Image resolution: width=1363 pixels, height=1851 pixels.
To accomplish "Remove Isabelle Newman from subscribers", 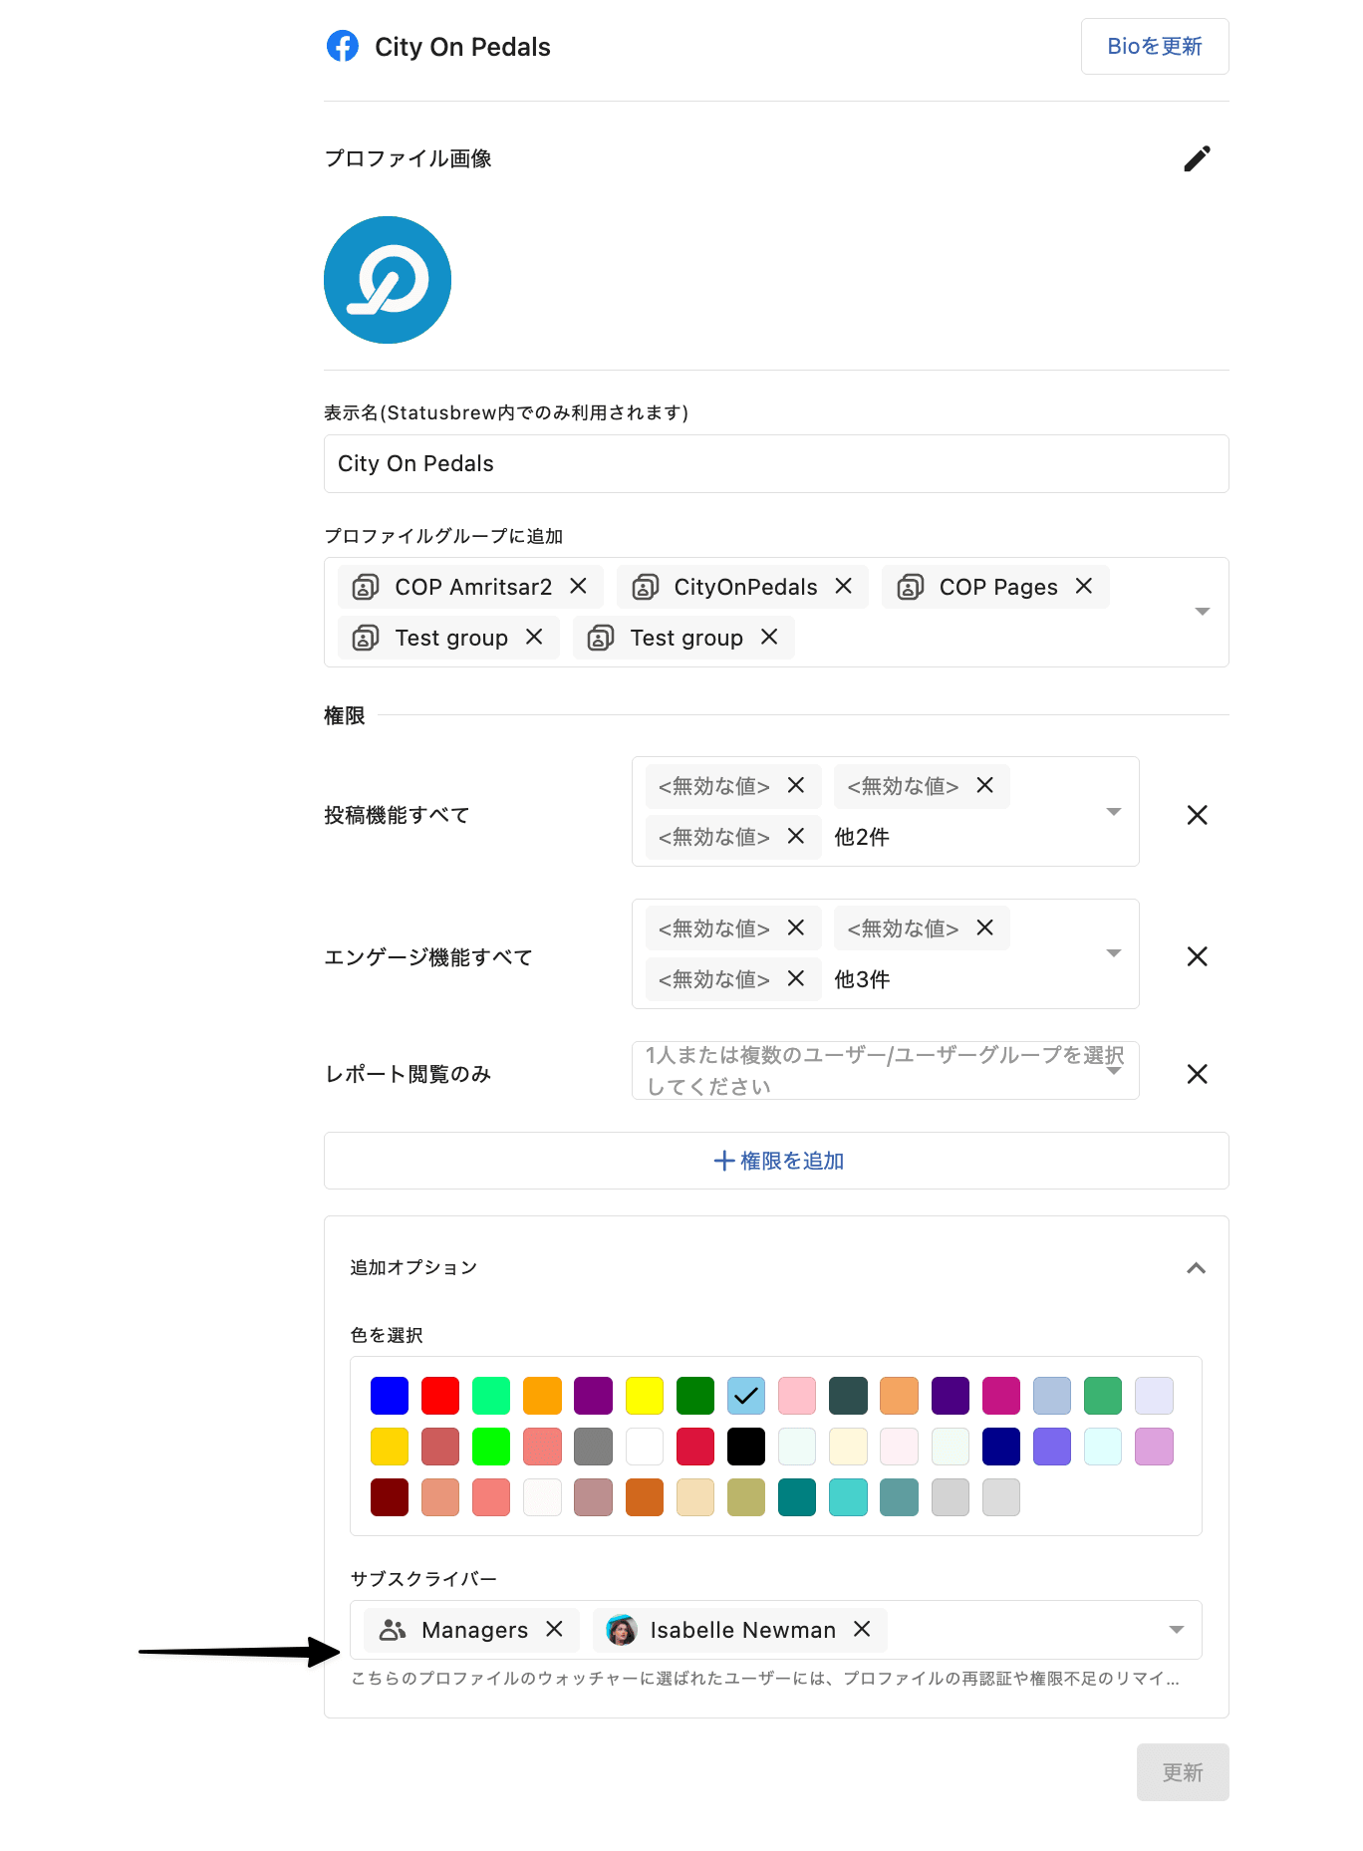I will click(862, 1629).
